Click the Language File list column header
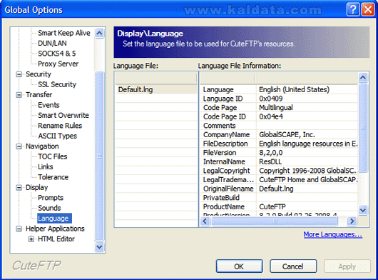378x280 pixels. click(x=156, y=78)
